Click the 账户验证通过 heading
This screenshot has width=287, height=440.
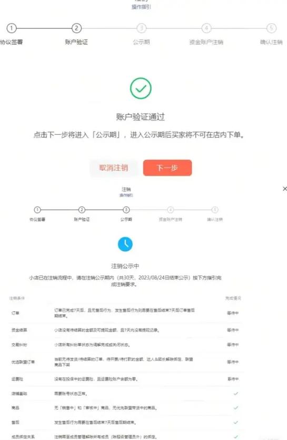[x=141, y=117]
